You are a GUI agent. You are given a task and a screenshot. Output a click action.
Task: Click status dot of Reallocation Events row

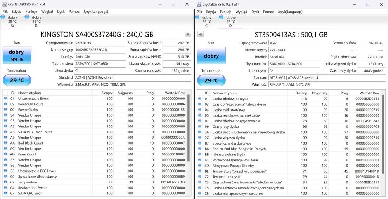tap(5, 188)
